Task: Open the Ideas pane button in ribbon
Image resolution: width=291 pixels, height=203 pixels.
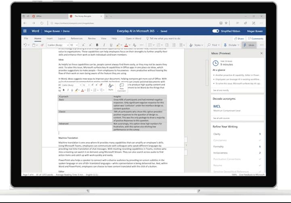Action: coord(249,45)
